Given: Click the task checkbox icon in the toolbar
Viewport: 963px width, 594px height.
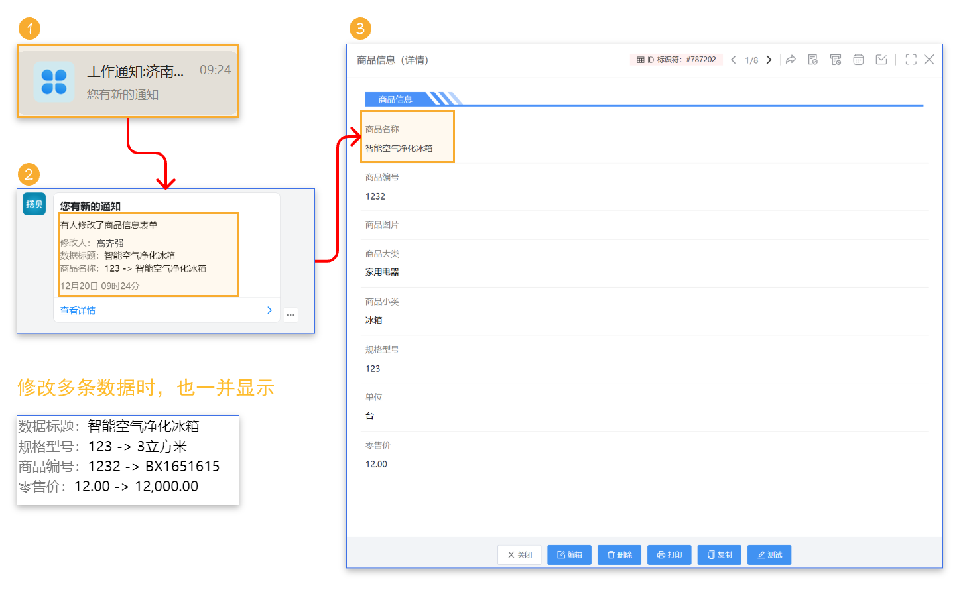Looking at the screenshot, I should pyautogui.click(x=881, y=59).
